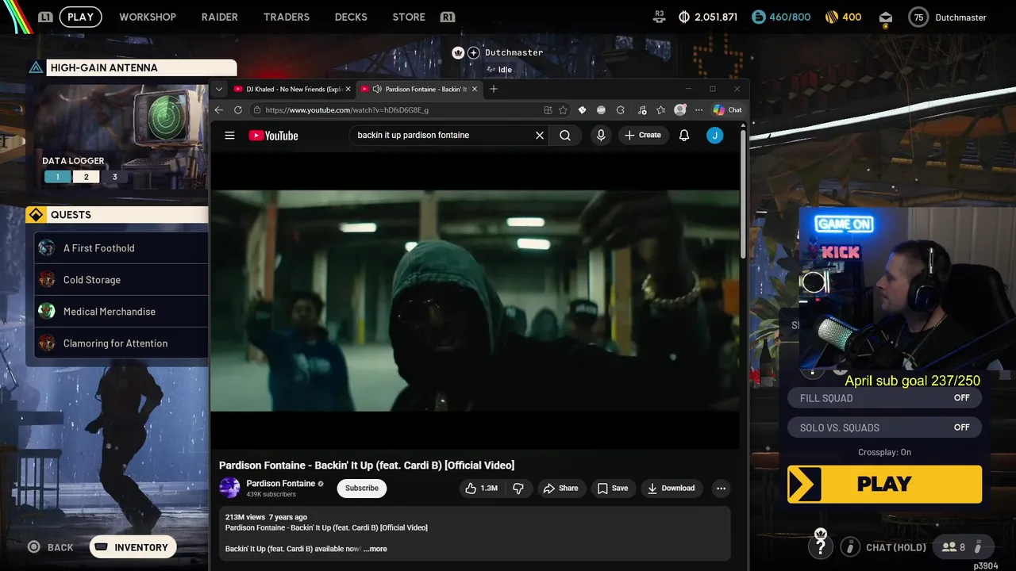Screen dimensions: 1016x571
Task: Click the Inventory button
Action: tap(133, 547)
